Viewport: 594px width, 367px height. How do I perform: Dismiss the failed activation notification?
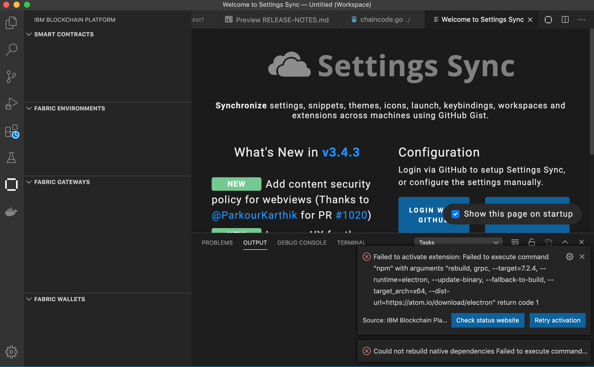(x=582, y=257)
